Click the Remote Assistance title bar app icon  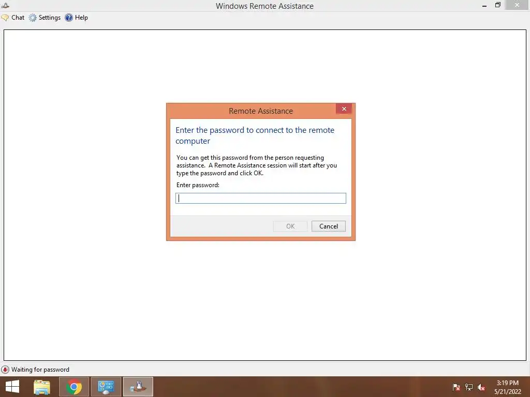tap(5, 5)
